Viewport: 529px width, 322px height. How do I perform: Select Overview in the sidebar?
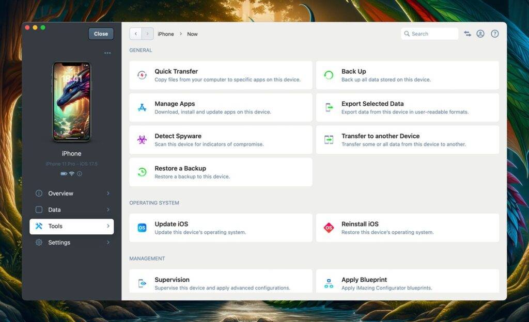click(71, 194)
